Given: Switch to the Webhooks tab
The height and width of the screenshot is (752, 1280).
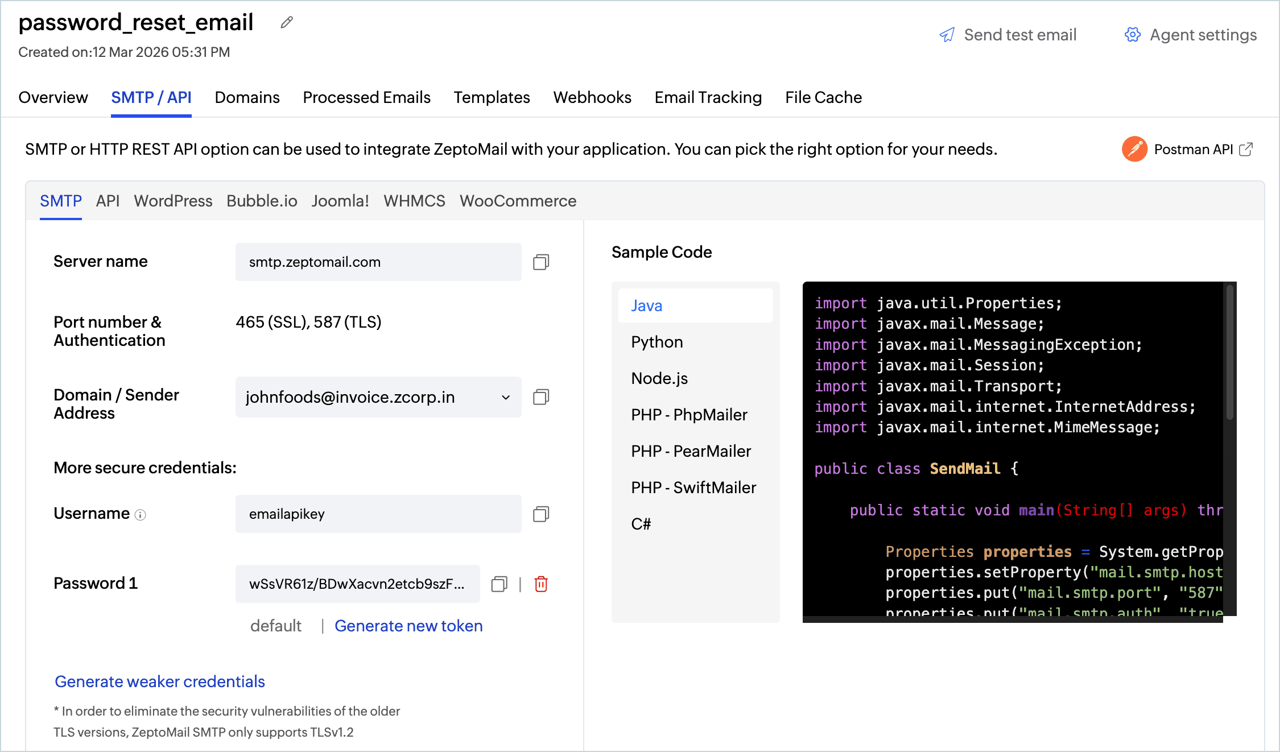Looking at the screenshot, I should coord(592,97).
